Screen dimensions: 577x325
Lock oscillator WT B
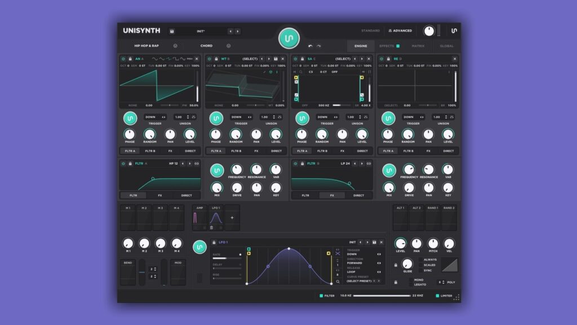[x=216, y=59]
